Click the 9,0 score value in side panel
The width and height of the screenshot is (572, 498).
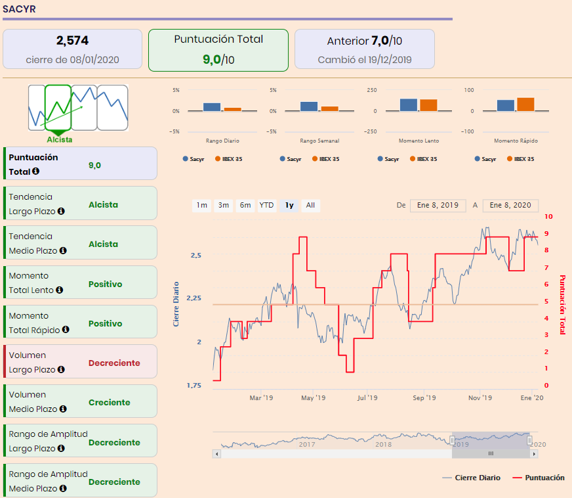[x=94, y=165]
